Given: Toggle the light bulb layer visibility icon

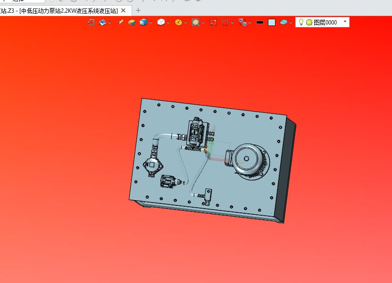Looking at the screenshot, I should point(301,22).
